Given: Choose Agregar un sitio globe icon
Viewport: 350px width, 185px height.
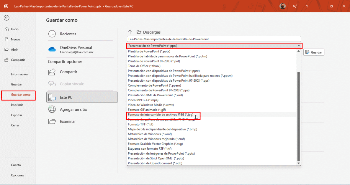Looking at the screenshot, I should [52, 109].
